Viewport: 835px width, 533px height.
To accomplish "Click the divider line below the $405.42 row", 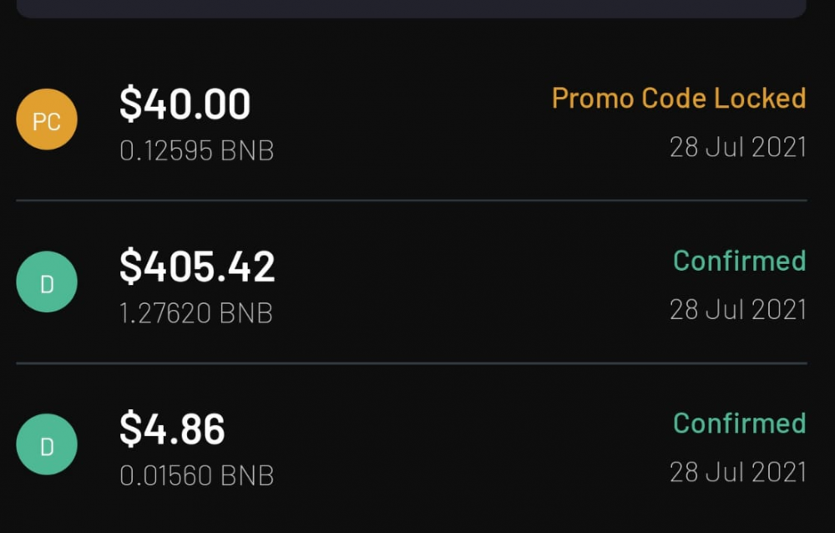I will (x=411, y=363).
